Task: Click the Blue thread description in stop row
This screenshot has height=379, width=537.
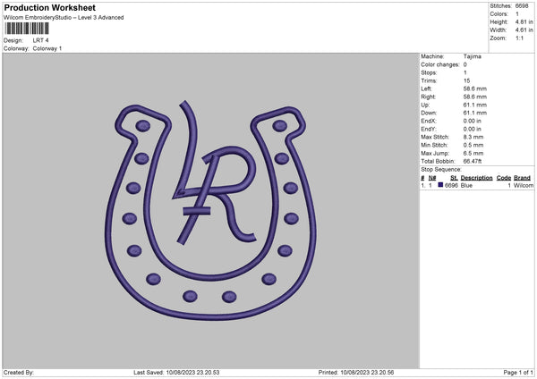Action: click(466, 185)
